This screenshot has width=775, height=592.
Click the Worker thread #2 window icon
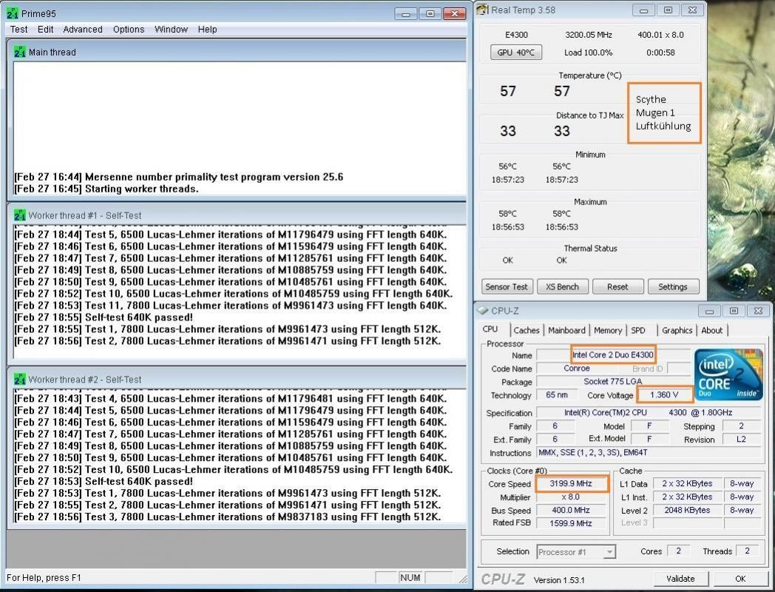click(x=20, y=380)
